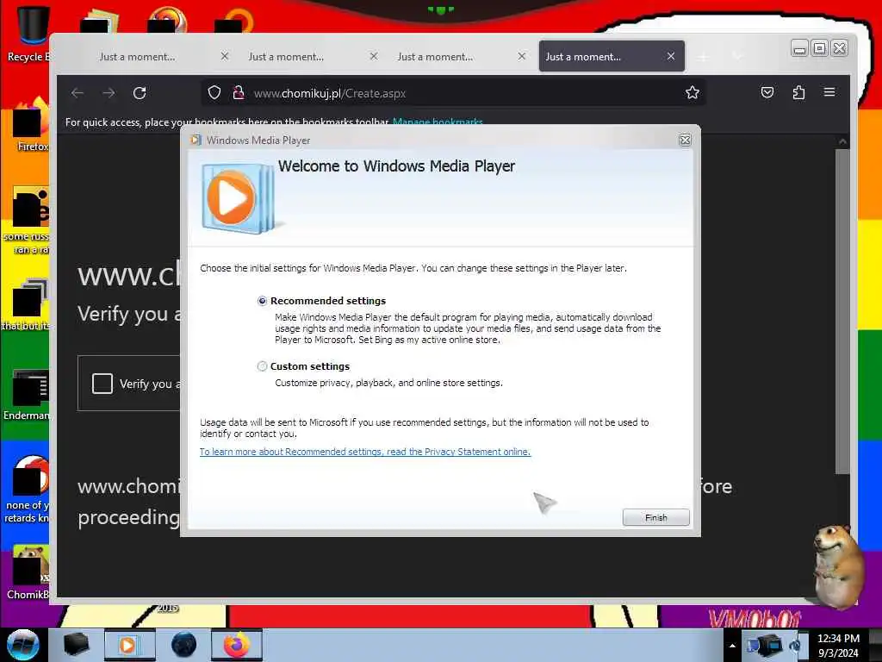882x662 pixels.
Task: Click the dark globe taskbar icon
Action: coord(183,645)
